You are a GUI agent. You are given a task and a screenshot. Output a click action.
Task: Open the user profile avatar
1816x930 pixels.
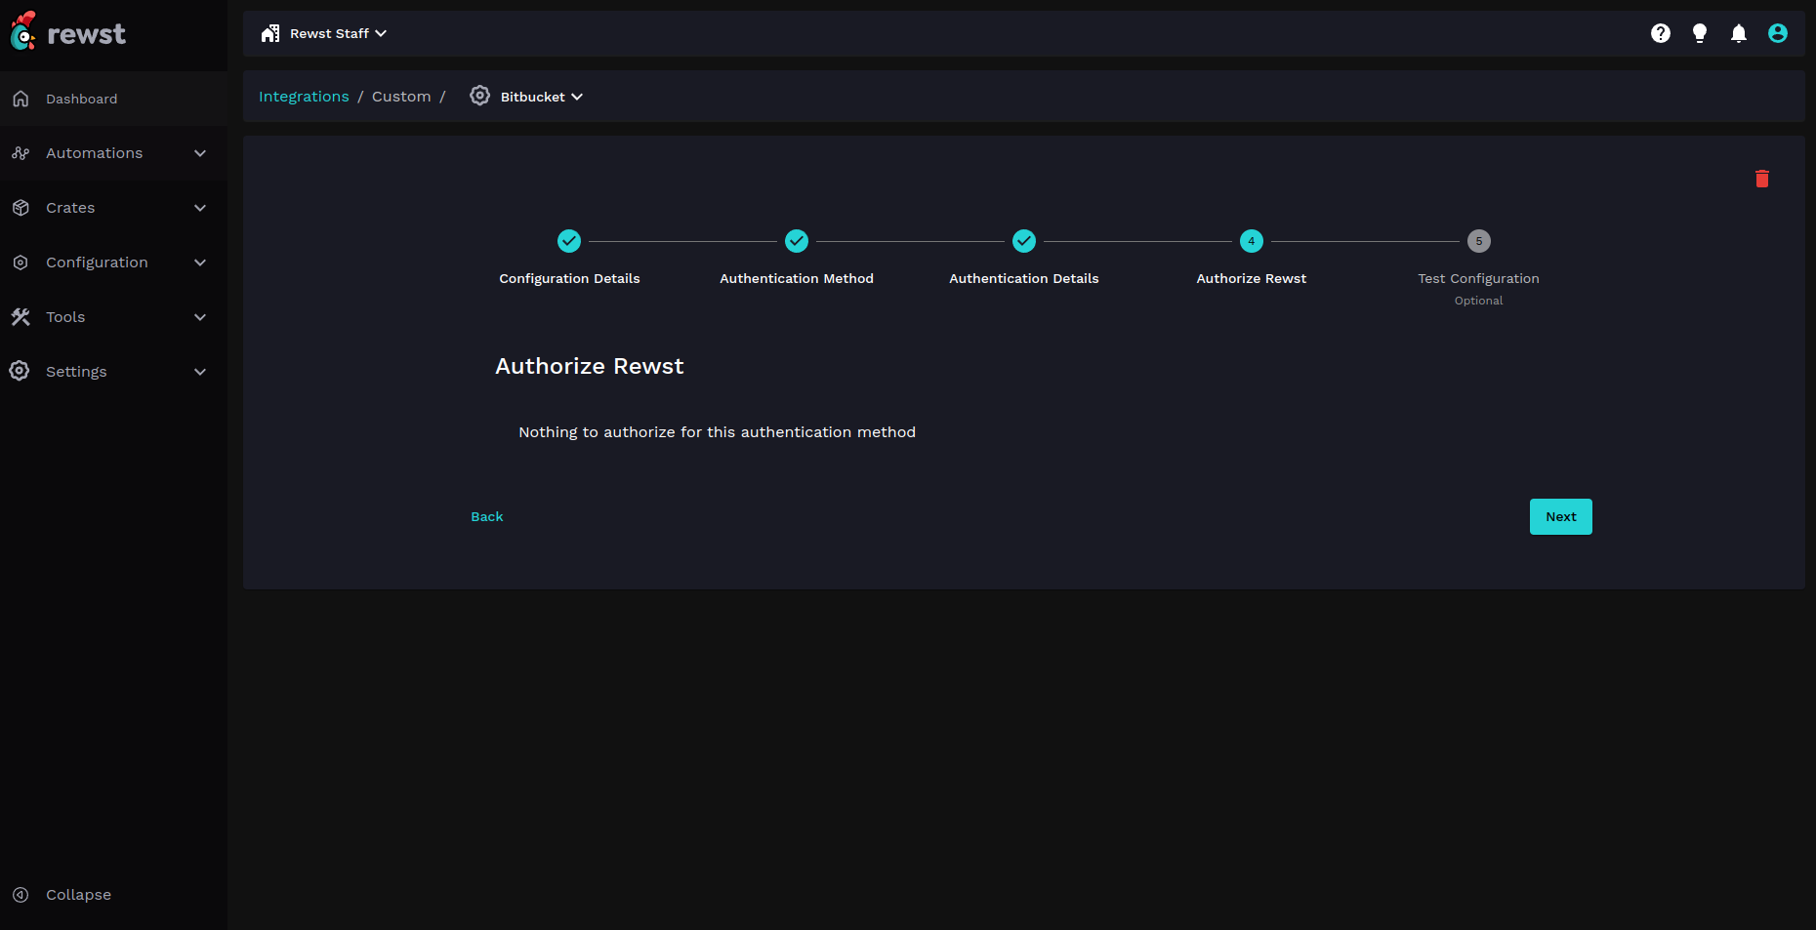[1777, 34]
